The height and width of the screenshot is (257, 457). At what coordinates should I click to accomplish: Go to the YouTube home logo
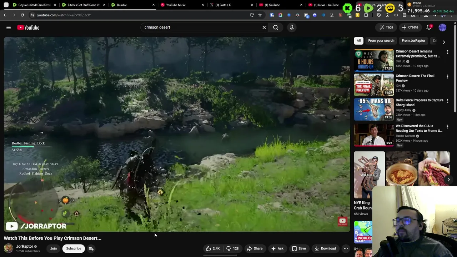click(28, 27)
